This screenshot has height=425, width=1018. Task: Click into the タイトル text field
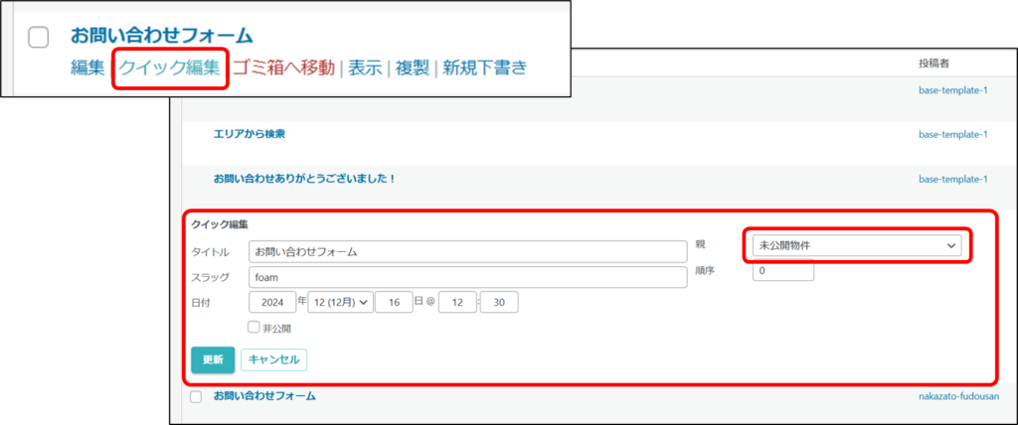[x=467, y=251]
